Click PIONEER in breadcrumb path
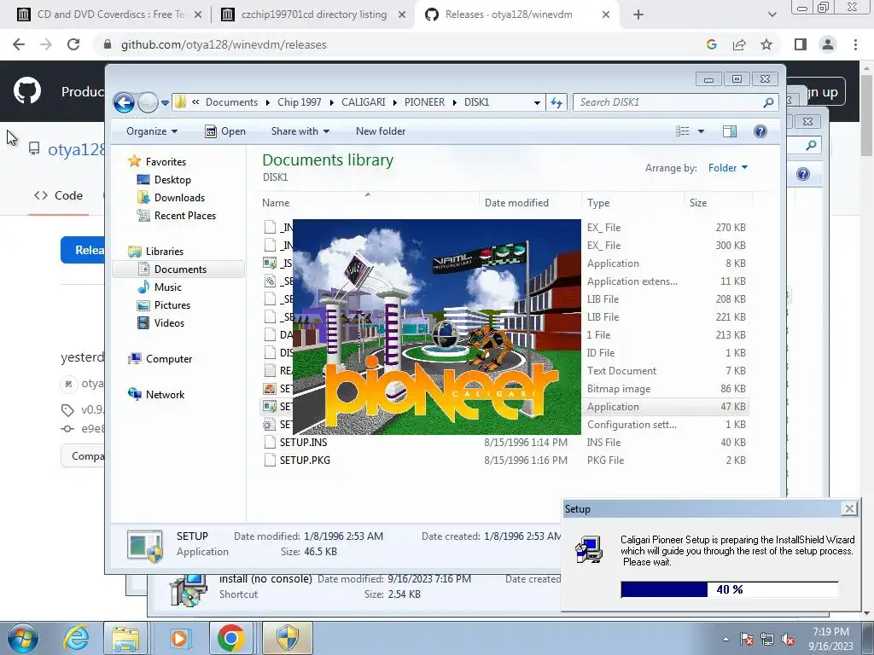This screenshot has height=655, width=874. tap(425, 102)
